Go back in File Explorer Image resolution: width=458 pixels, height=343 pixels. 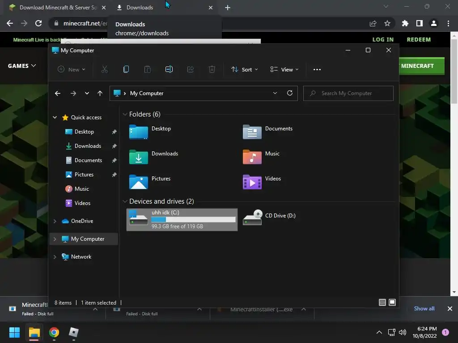[x=58, y=93]
